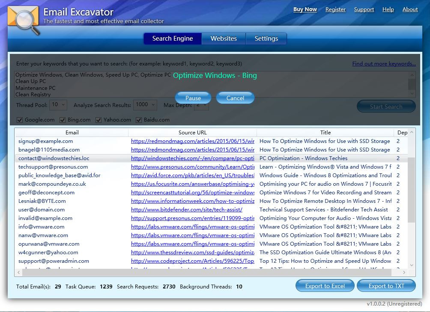The image size is (430, 312).
Task: Sort by the Title column header
Action: click(325, 133)
